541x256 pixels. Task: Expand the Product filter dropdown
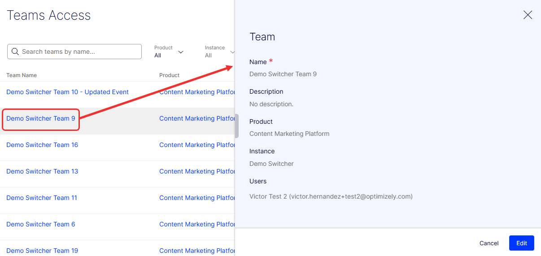point(169,52)
